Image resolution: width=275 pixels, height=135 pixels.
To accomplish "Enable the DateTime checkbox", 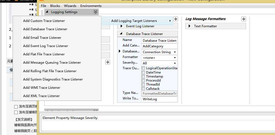I will click(x=143, y=72).
